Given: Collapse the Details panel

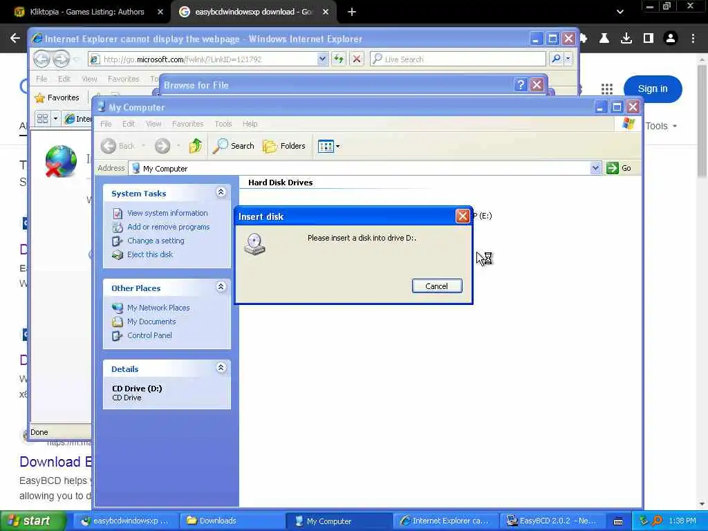Looking at the screenshot, I should (x=221, y=368).
